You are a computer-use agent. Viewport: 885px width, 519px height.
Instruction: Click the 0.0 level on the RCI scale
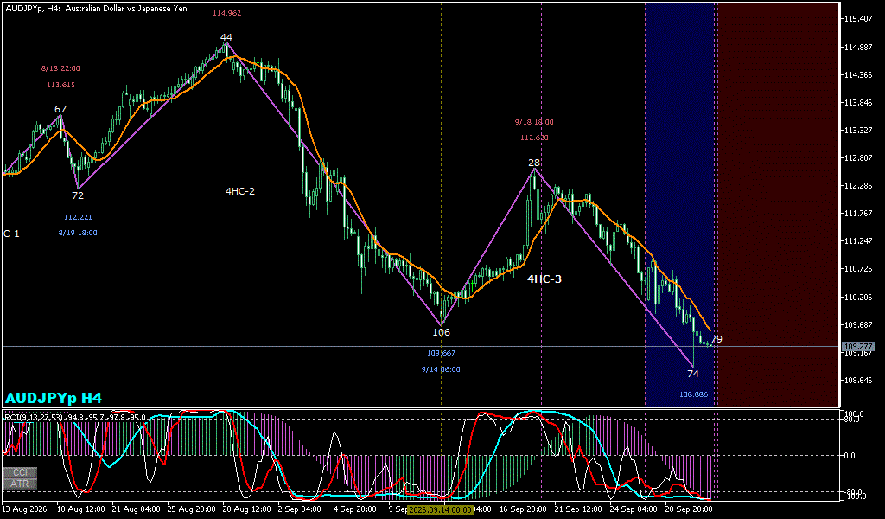(850, 455)
